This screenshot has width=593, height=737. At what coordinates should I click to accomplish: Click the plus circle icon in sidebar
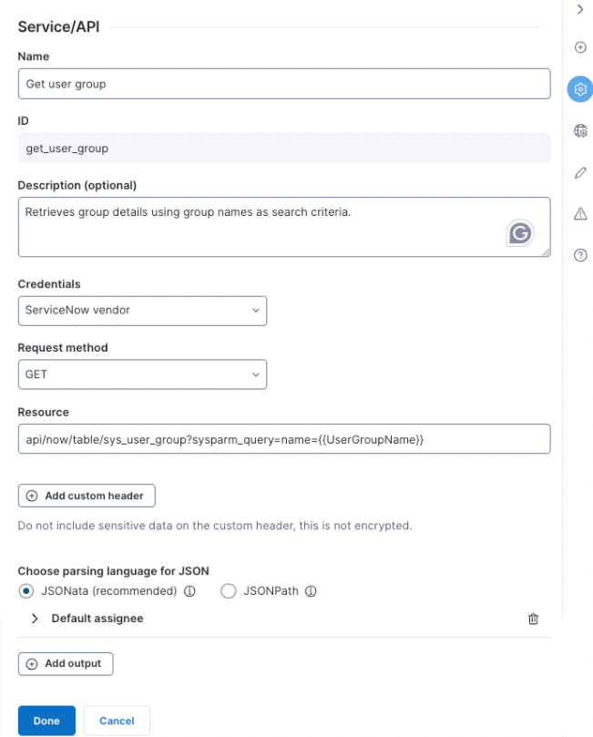click(580, 47)
